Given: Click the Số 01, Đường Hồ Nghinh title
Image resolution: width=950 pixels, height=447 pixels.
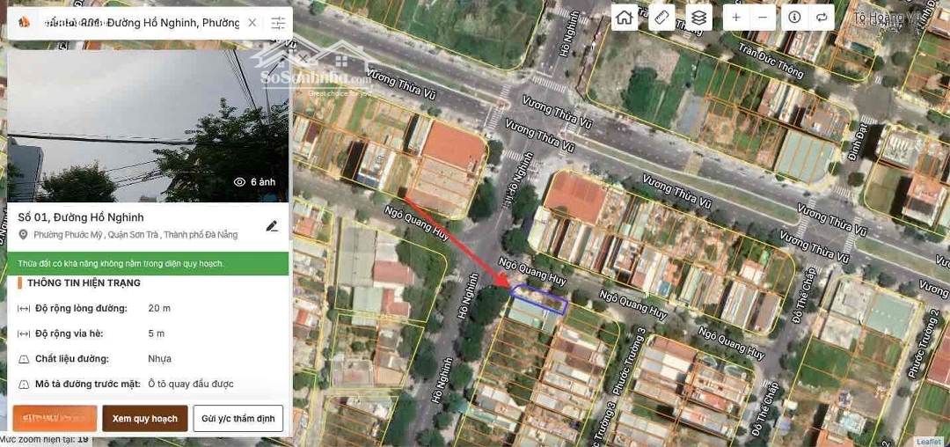Looking at the screenshot, I should click(x=81, y=217).
